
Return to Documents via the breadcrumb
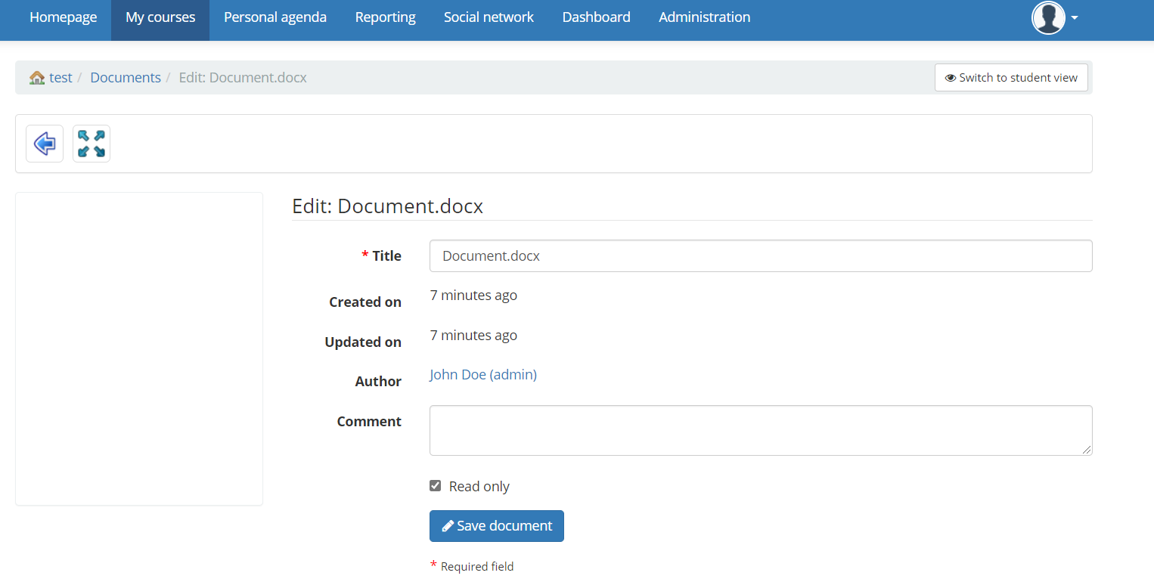click(x=126, y=78)
